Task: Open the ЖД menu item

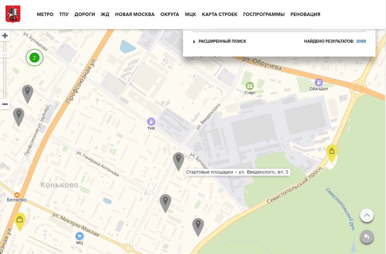Action: tap(105, 14)
